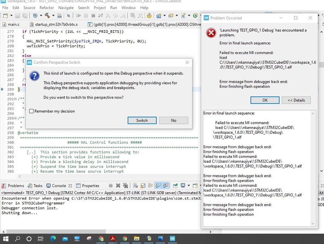The image size is (324, 244).
Task: Open Microsoft Edge from the taskbar
Action: [x=53, y=238]
